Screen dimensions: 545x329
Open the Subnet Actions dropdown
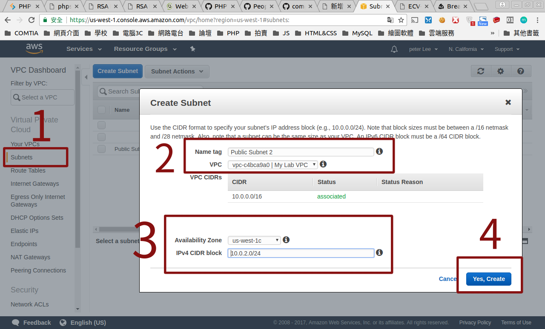177,71
